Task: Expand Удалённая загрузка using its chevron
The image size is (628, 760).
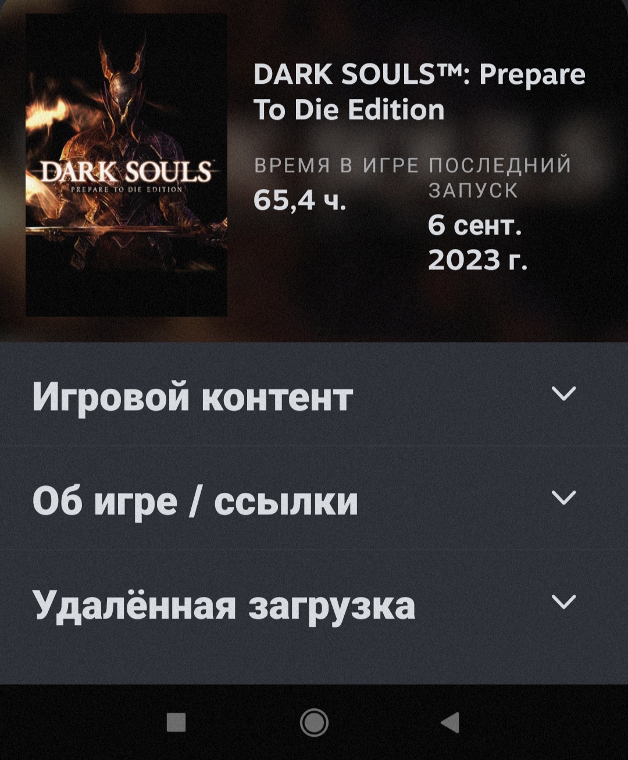Action: (563, 601)
